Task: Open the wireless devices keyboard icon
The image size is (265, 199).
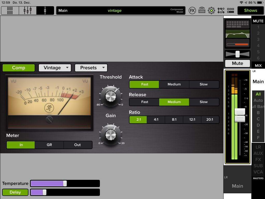Action: pos(202,10)
